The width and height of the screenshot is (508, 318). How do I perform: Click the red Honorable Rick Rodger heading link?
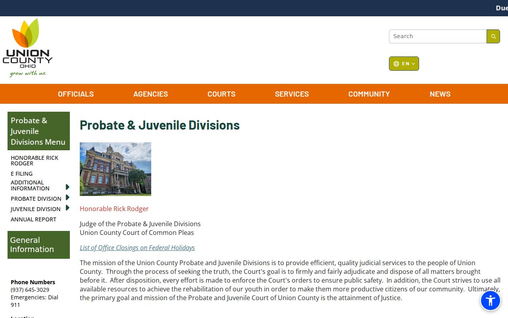click(114, 209)
